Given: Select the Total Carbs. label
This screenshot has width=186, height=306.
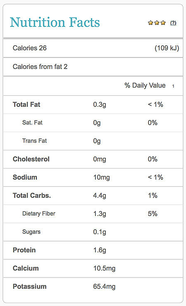Looking at the screenshot, I should click(x=32, y=196).
